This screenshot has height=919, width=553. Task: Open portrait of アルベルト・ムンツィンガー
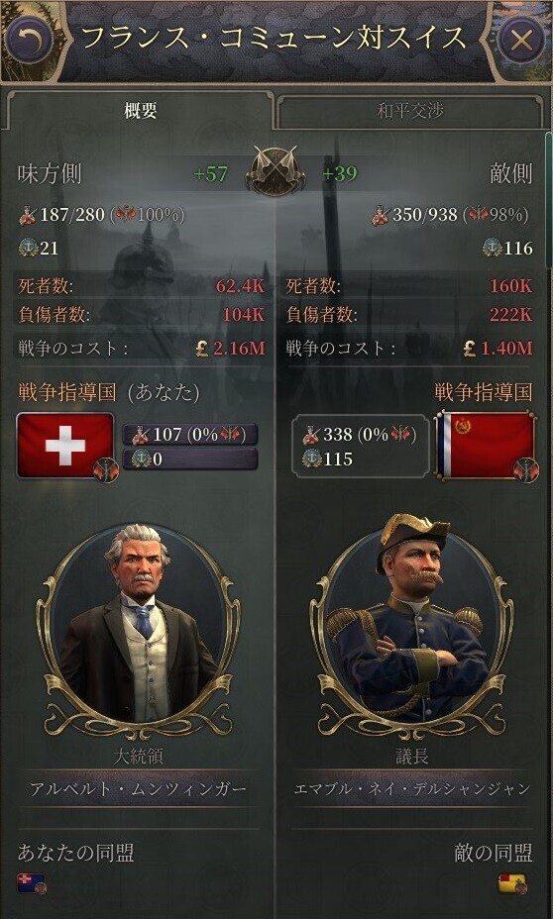pos(137,628)
